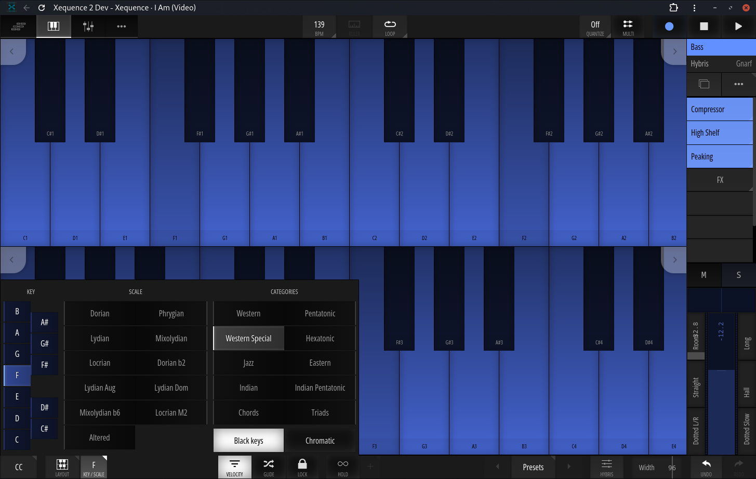Choose the Mixolydian scale
Image resolution: width=756 pixels, height=479 pixels.
point(171,338)
